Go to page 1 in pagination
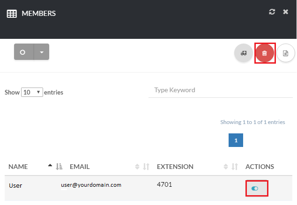The image size is (297, 205). 236,140
